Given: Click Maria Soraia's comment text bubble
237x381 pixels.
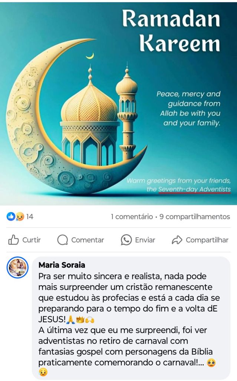Looking at the screenshot, I should 131,318.
